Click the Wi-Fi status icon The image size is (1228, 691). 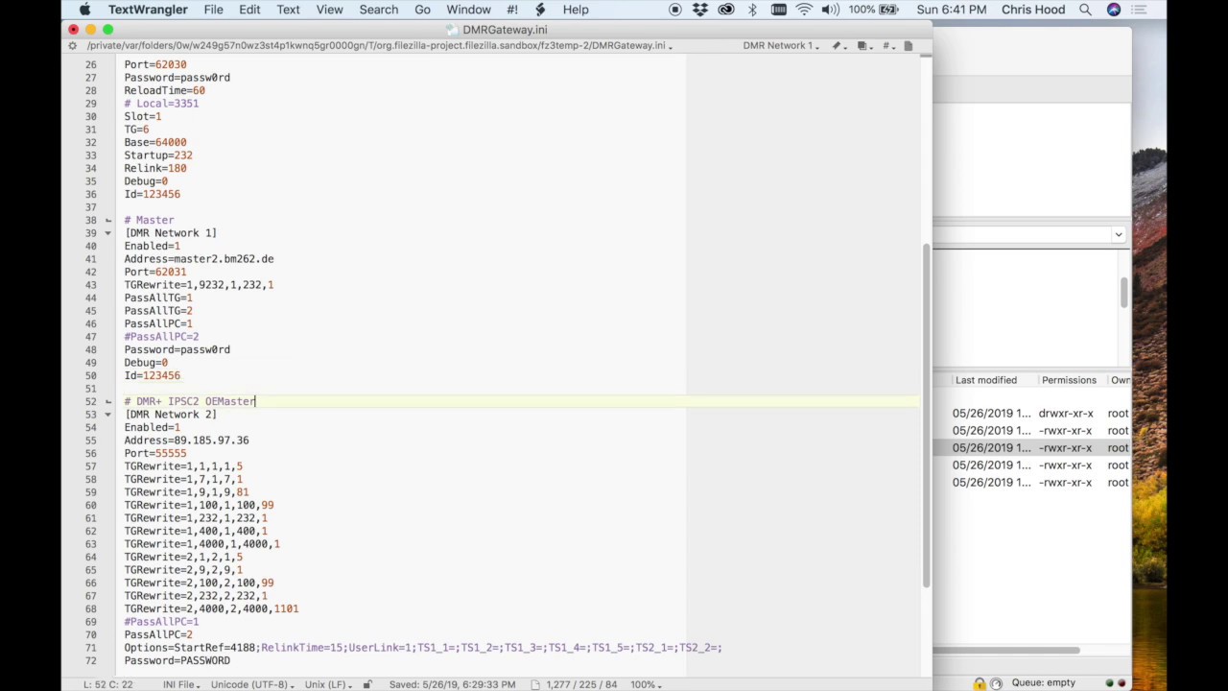pyautogui.click(x=804, y=10)
